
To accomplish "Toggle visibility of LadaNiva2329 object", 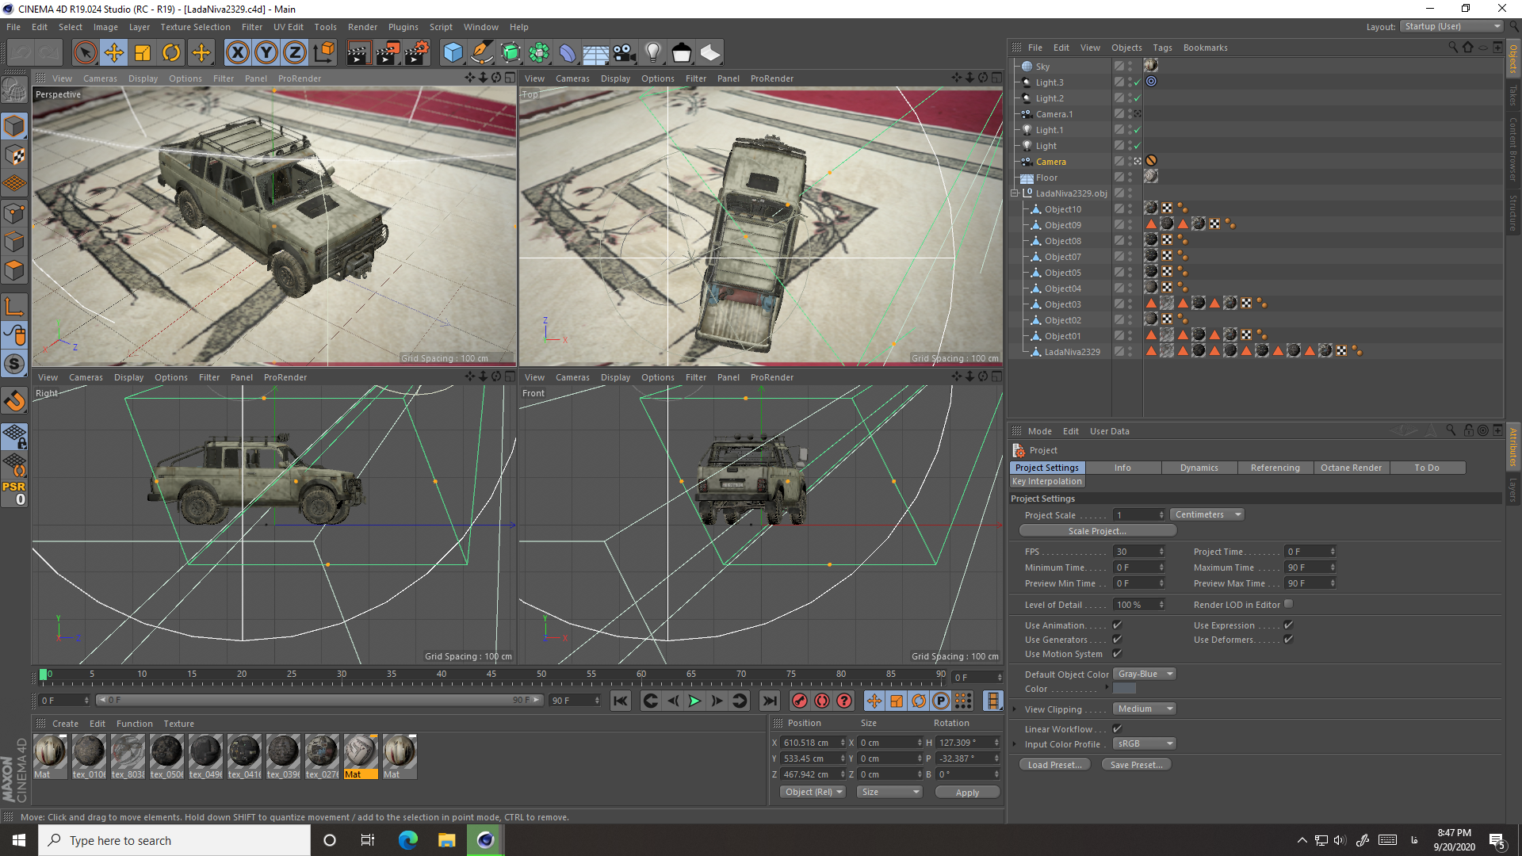I will (1131, 349).
